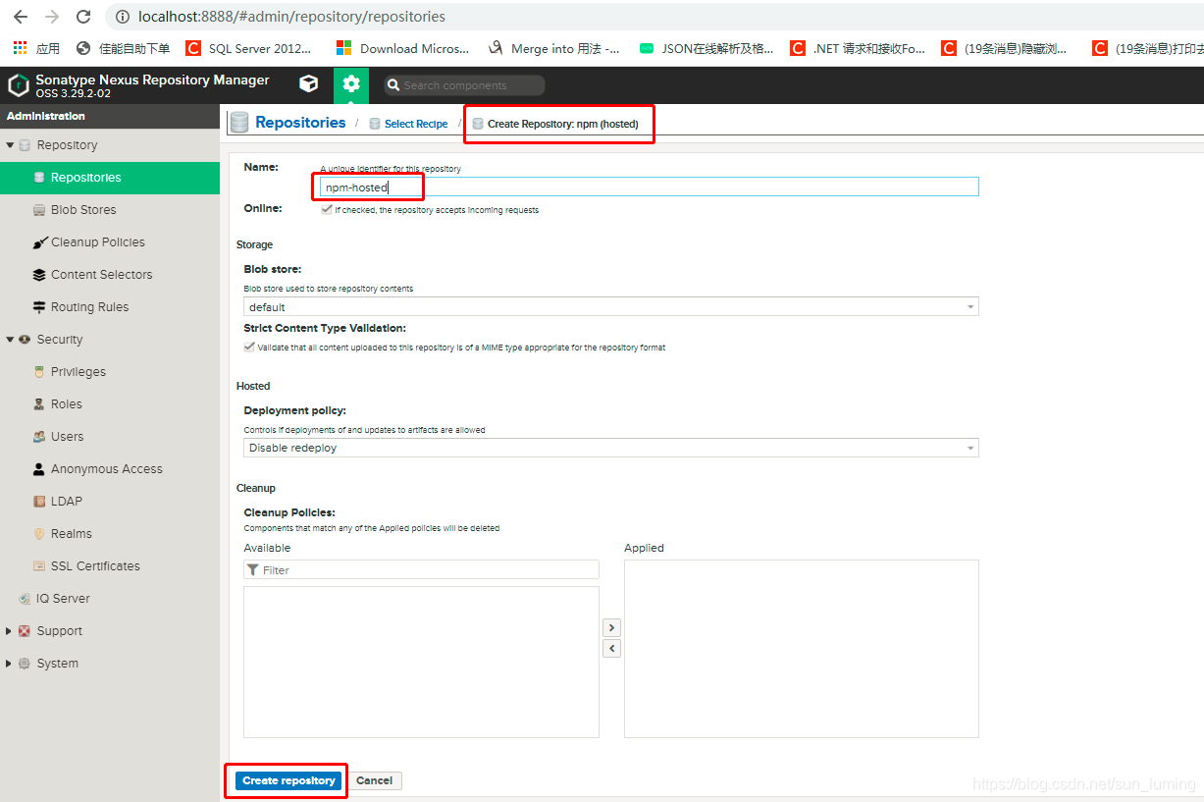The height and width of the screenshot is (802, 1204).
Task: Open the SQL Server 2012 bookmark
Action: pyautogui.click(x=249, y=48)
